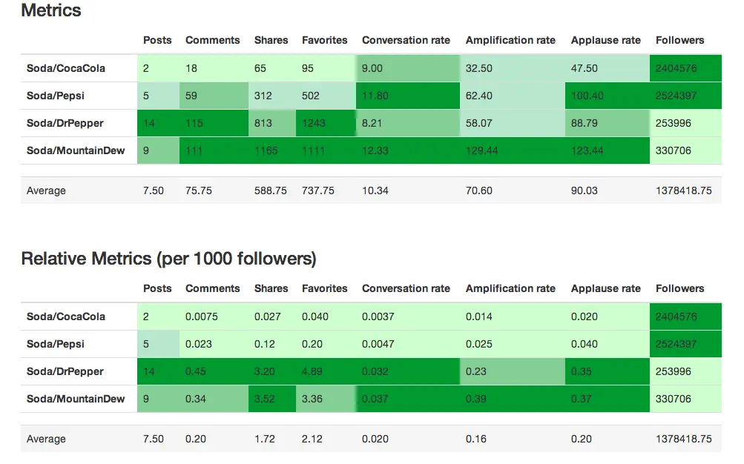Screen dimensions: 744x464
Task: Select the 4.89 favorites cell for DrPepper
Action: click(313, 371)
